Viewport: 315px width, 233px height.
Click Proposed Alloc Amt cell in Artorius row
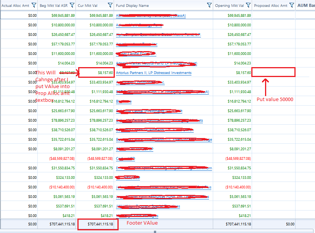[x=273, y=72]
